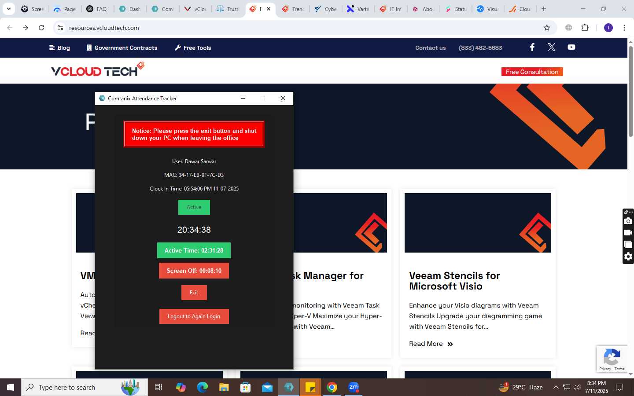
Task: Open Government Contracts menu item
Action: pos(122,48)
